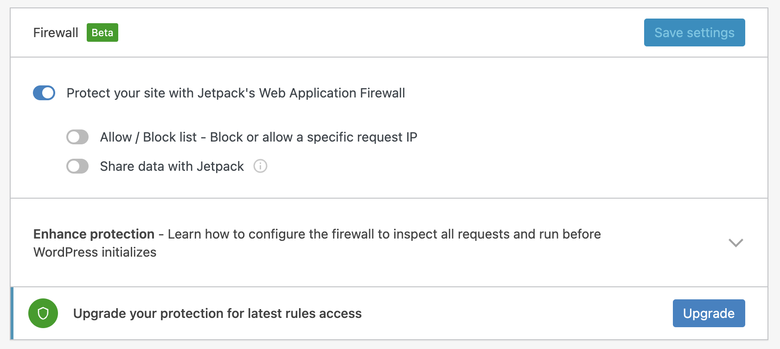Click the Upgrade button

coord(709,313)
